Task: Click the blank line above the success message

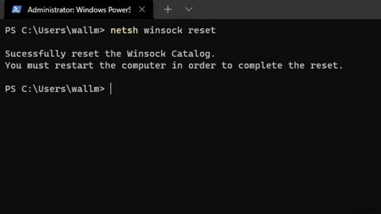Action: [149, 42]
